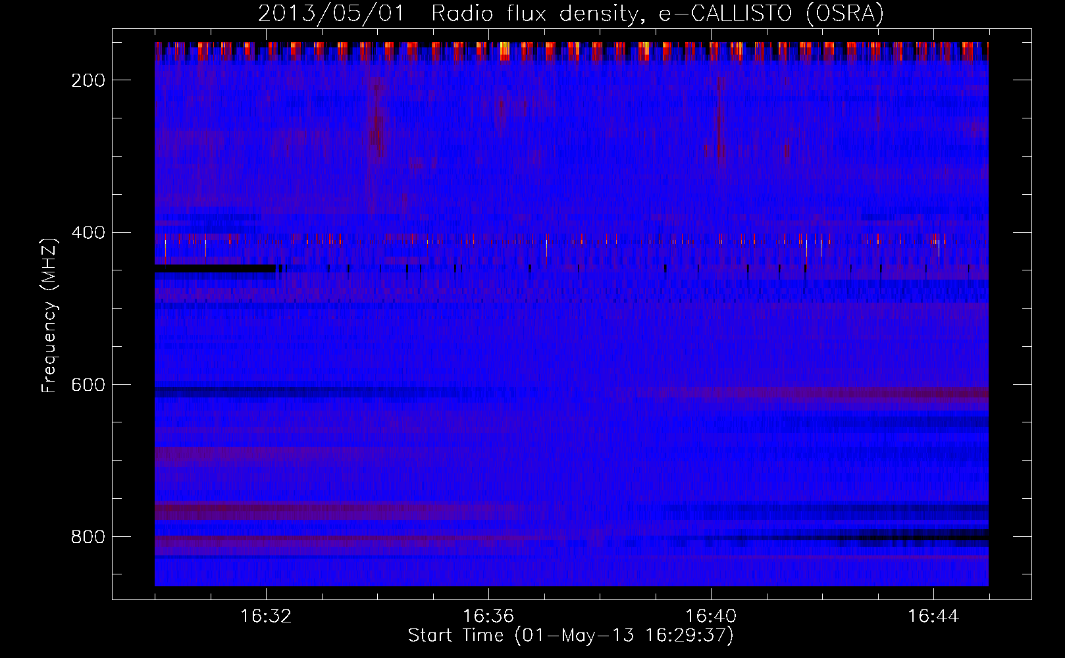Click the frequency tick label '600'
This screenshot has height=658, width=1065.
pyautogui.click(x=88, y=385)
